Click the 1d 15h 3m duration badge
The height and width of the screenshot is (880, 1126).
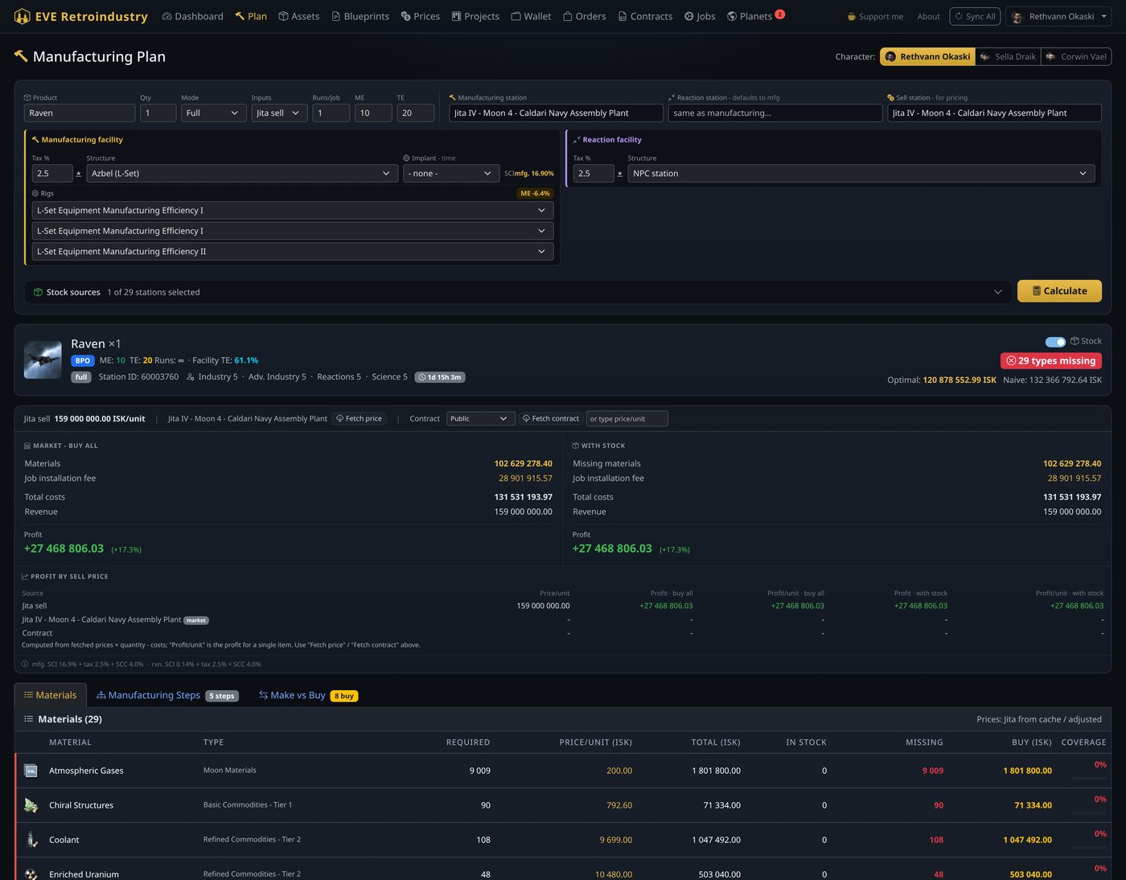pos(440,377)
